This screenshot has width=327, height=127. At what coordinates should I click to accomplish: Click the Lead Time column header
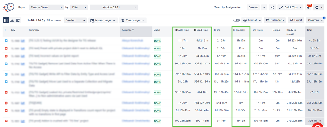[x=201, y=30]
